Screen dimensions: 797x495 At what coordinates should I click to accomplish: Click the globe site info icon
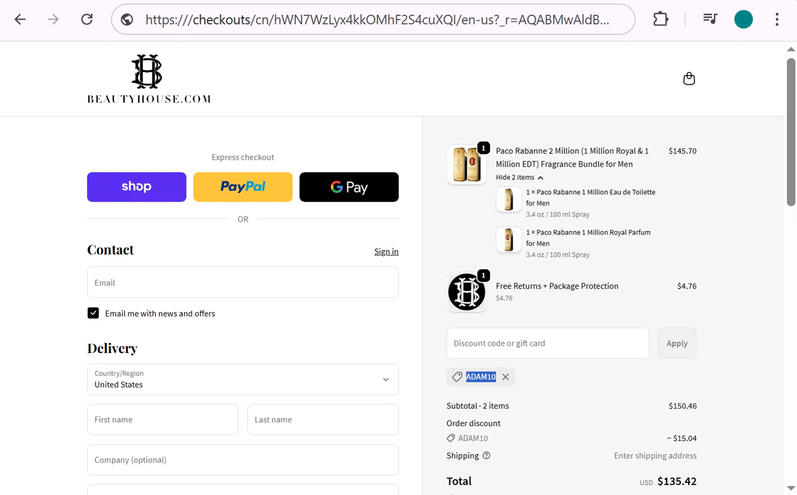(x=127, y=20)
